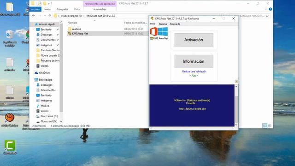Click the Explorer back arrow
The width and height of the screenshot is (295, 166).
pyautogui.click(x=34, y=16)
